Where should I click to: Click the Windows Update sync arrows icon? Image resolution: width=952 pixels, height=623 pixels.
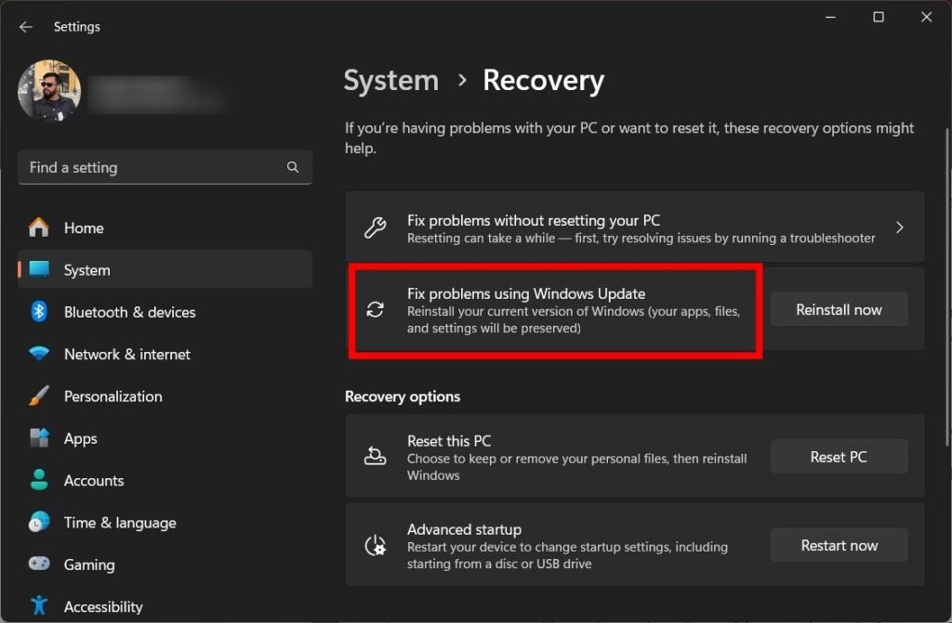376,309
